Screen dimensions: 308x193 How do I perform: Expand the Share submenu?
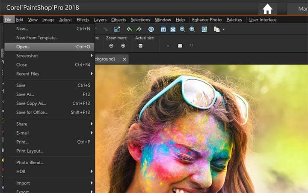tap(49, 124)
